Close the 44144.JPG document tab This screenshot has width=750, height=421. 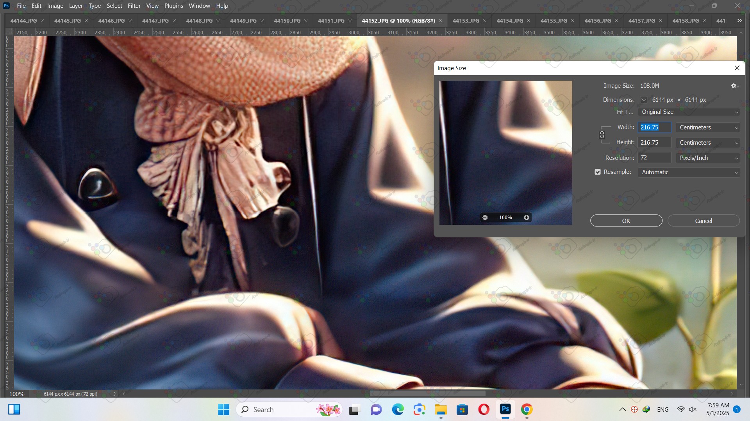point(42,21)
